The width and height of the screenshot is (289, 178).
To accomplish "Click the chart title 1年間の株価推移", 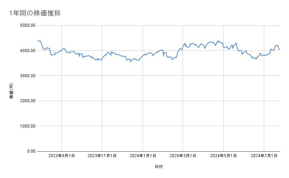I will click(35, 13).
